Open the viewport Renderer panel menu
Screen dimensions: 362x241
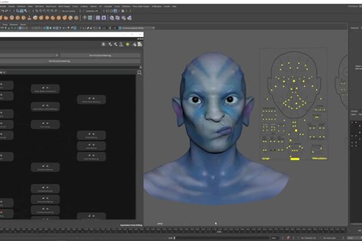coord(14,25)
